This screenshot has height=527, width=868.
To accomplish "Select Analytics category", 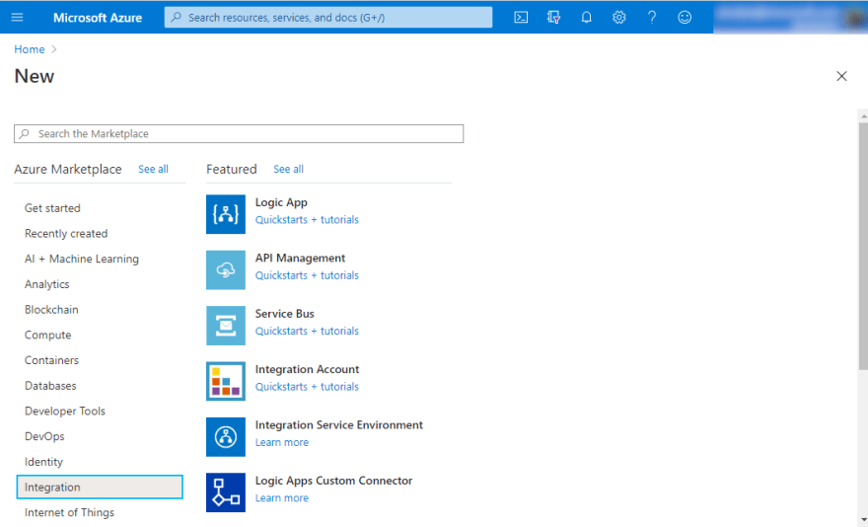I will [47, 284].
